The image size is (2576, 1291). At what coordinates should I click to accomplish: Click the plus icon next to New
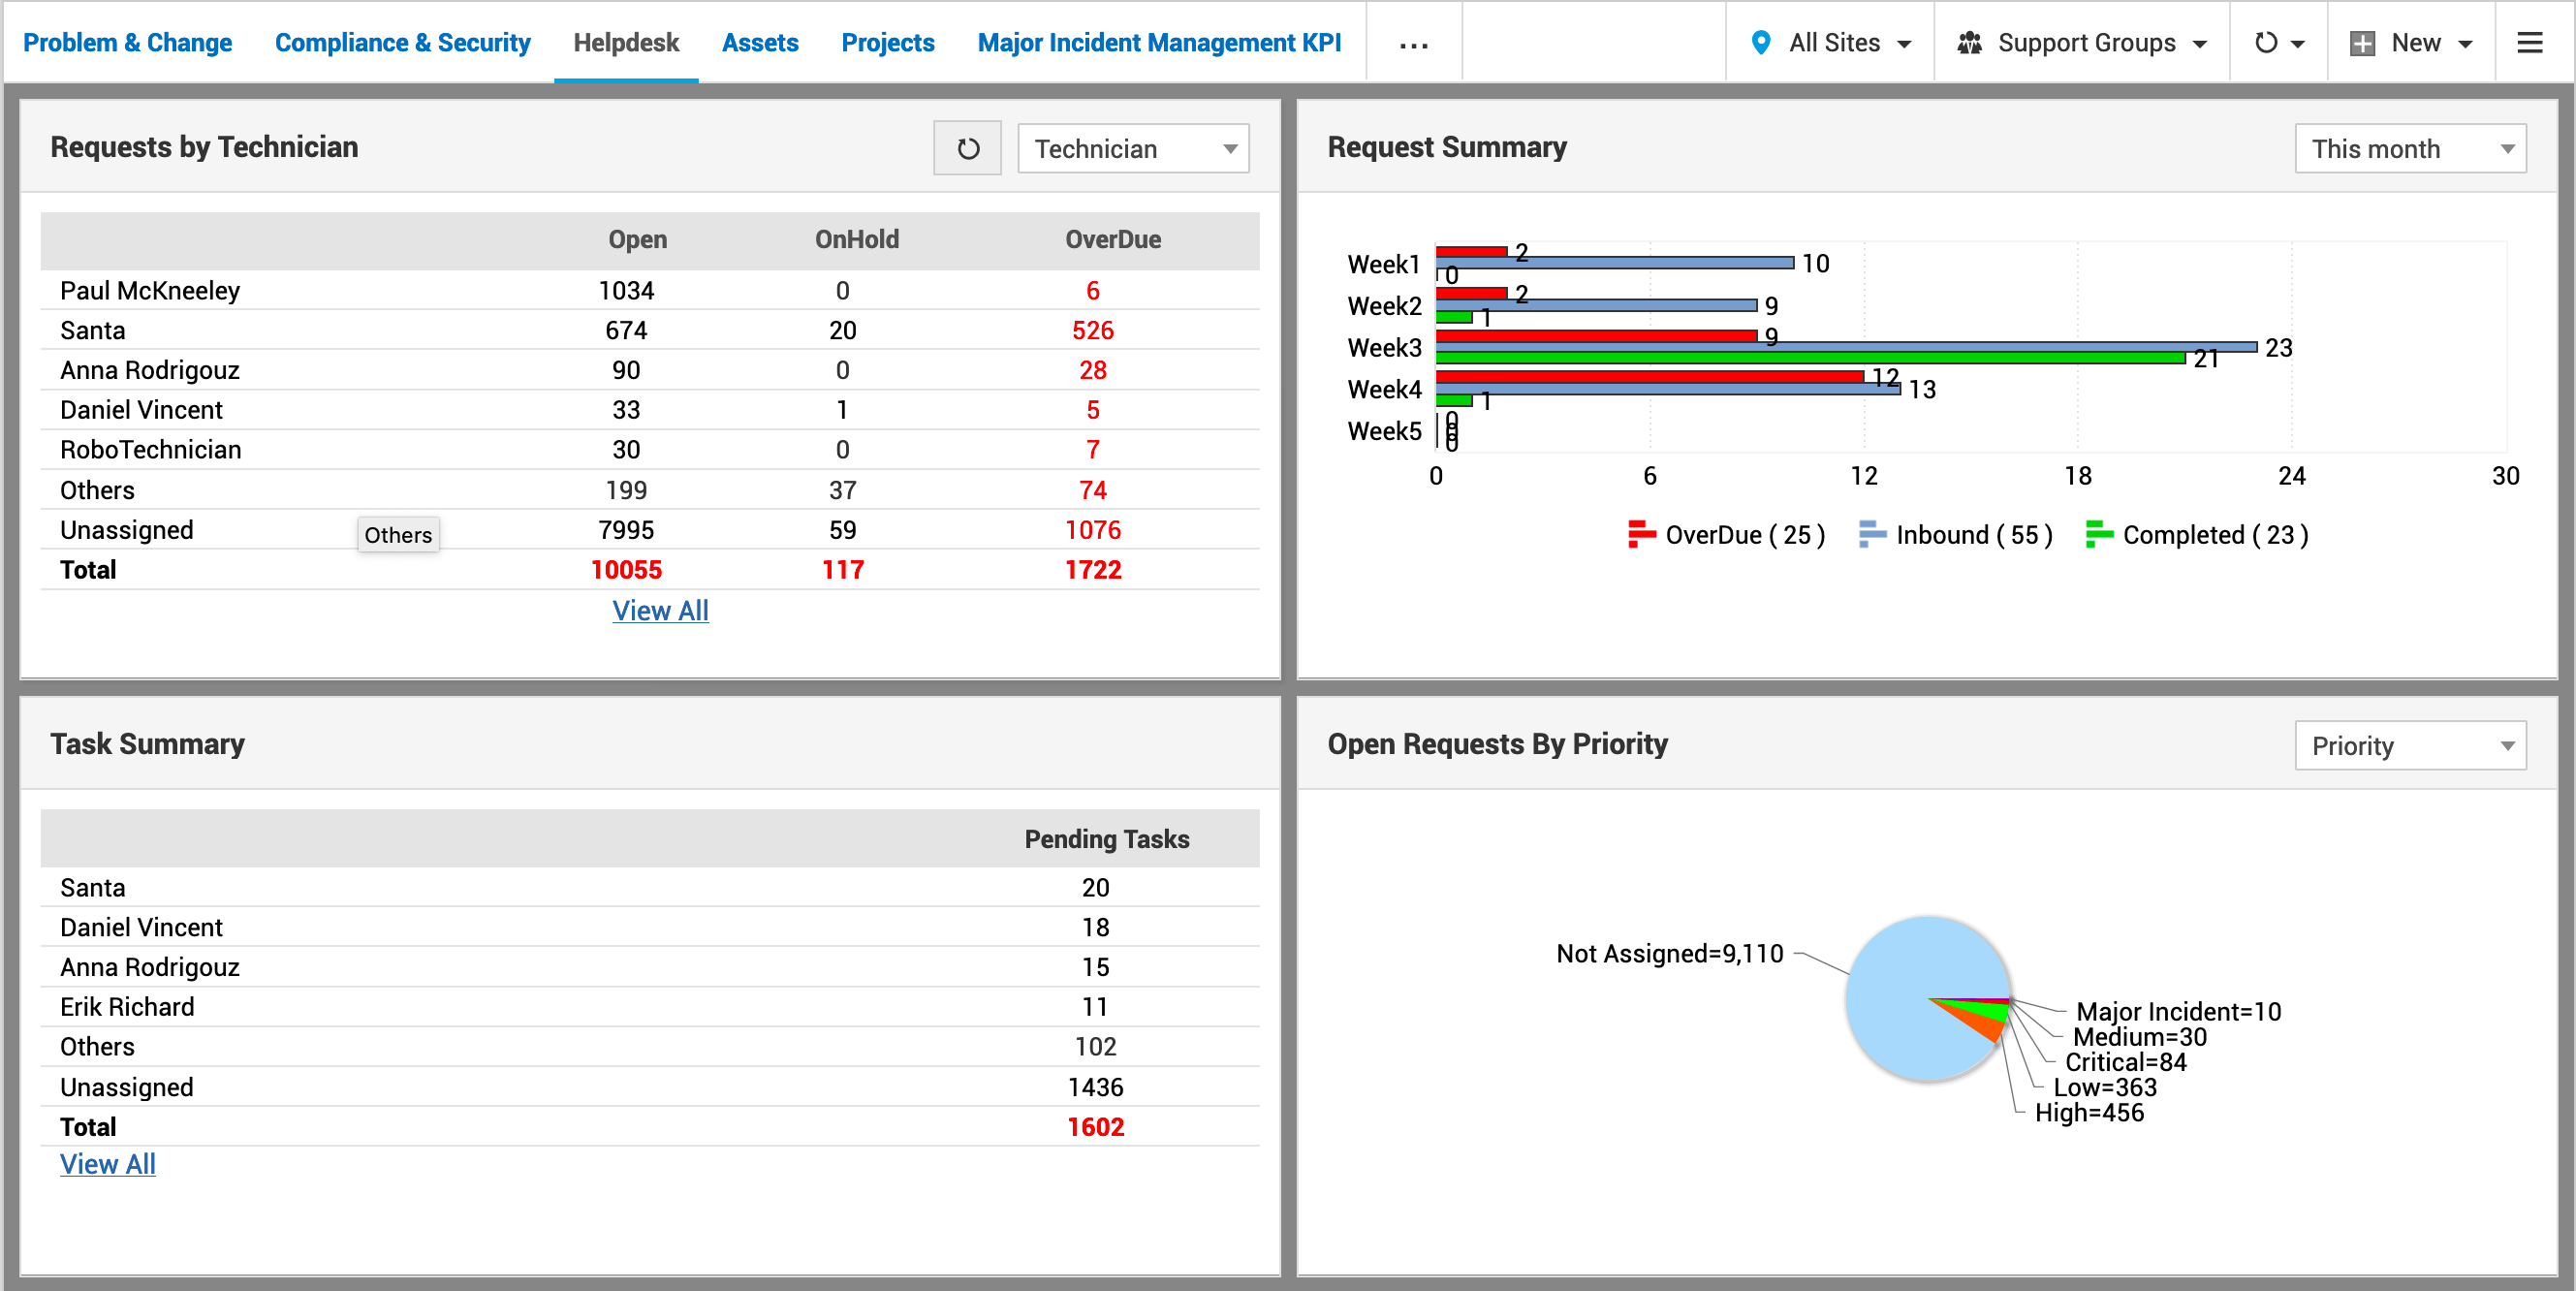[2363, 43]
